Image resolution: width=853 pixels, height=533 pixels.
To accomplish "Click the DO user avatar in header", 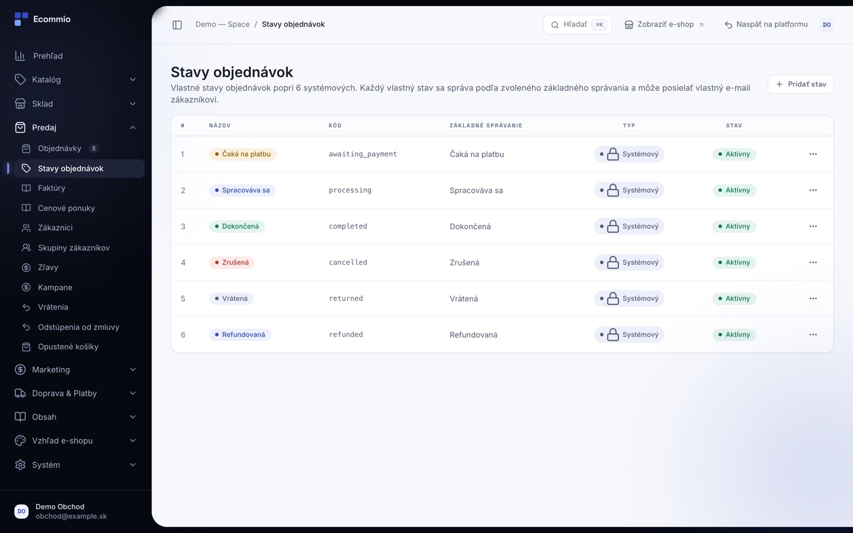I will point(826,25).
